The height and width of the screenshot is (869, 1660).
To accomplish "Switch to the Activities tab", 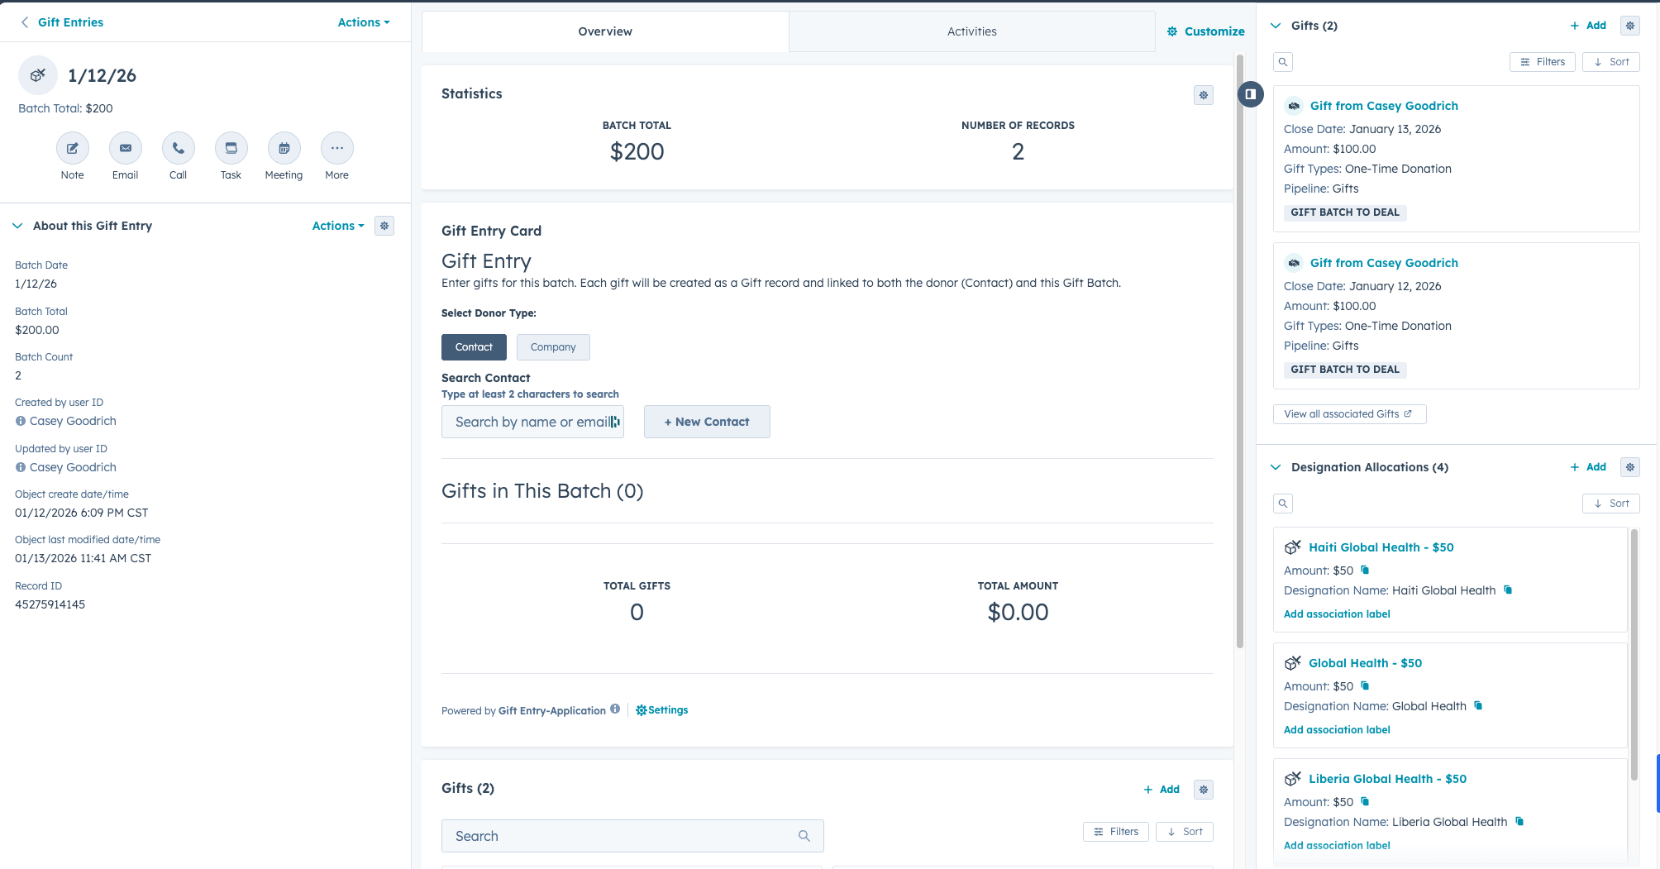I will tap(972, 31).
